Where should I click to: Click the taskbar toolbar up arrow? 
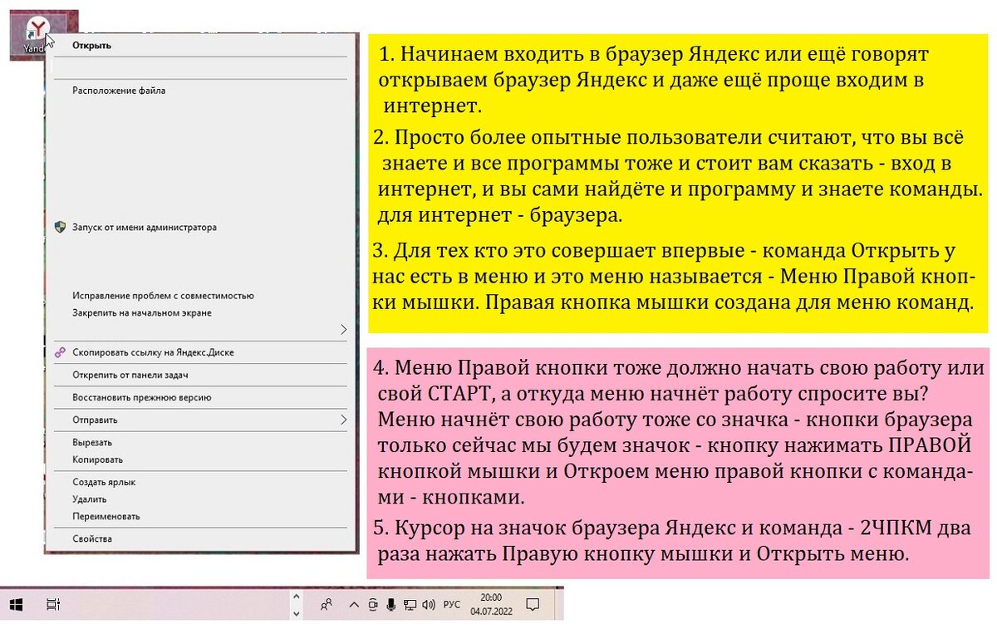click(x=295, y=597)
